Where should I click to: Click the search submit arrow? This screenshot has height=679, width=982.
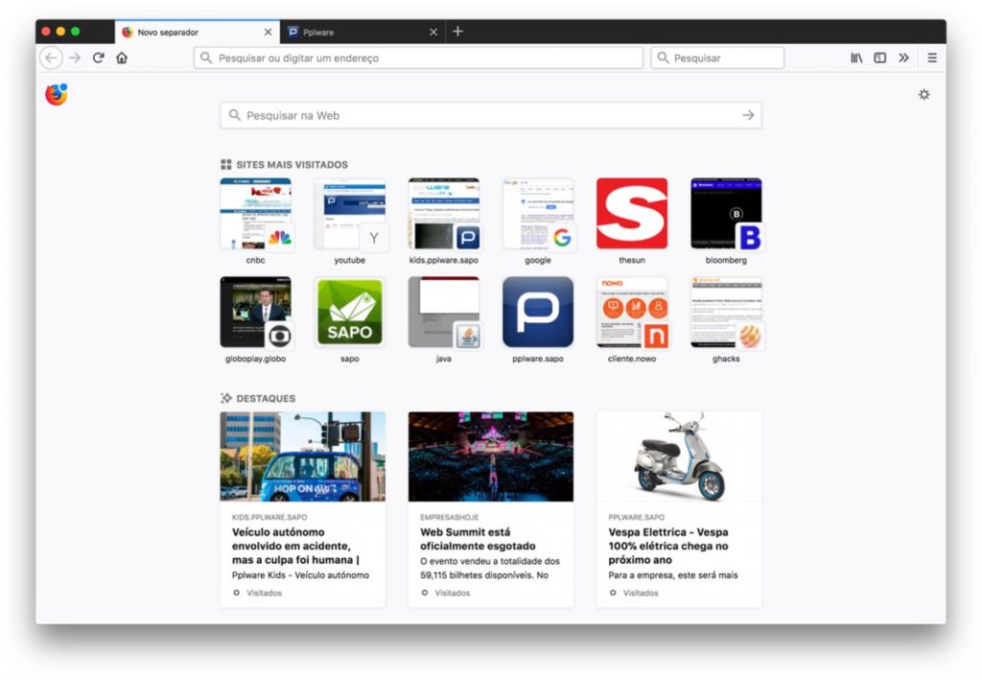(747, 114)
